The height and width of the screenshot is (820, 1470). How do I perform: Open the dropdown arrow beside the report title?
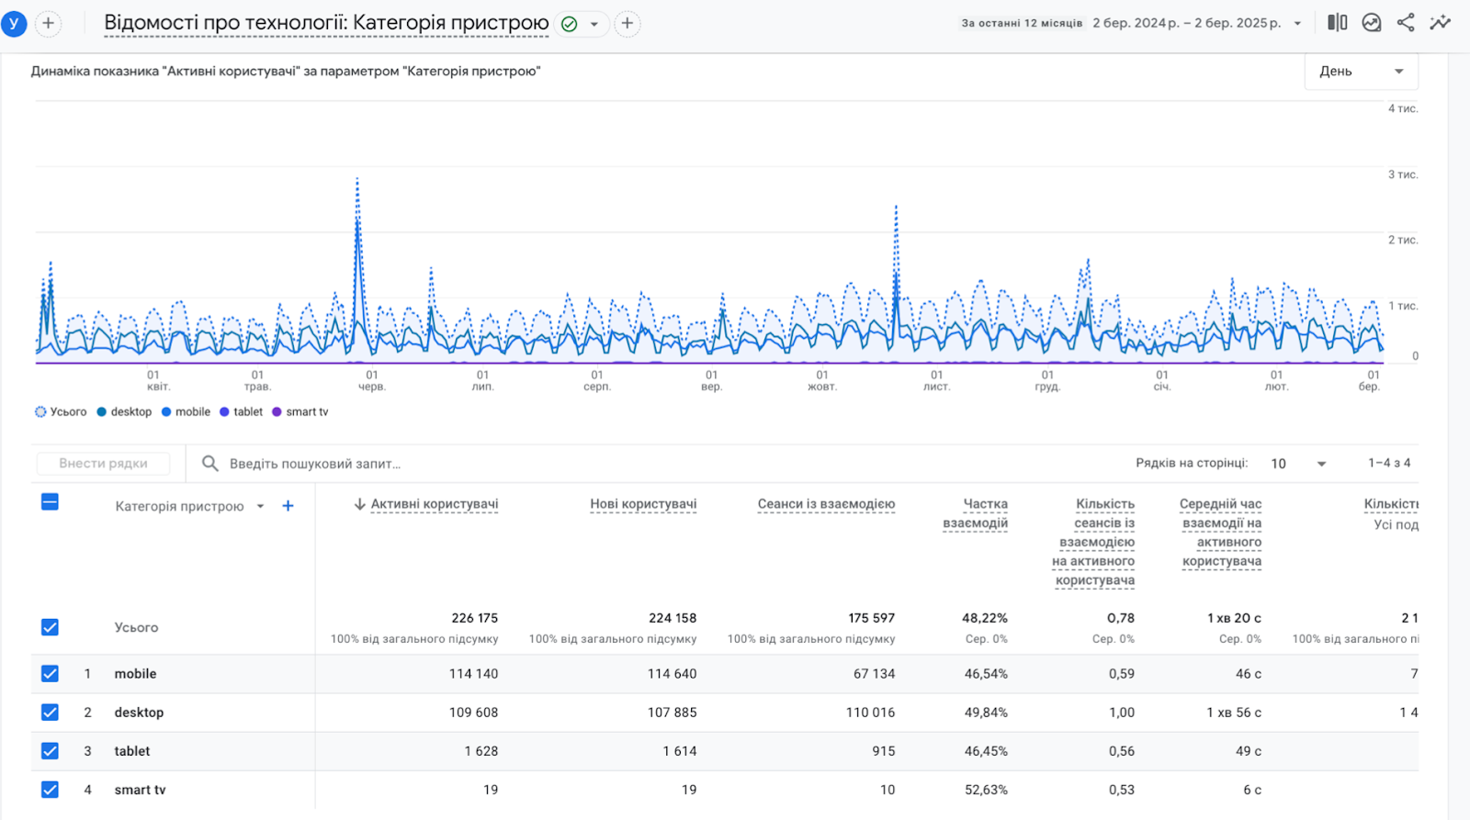[594, 24]
